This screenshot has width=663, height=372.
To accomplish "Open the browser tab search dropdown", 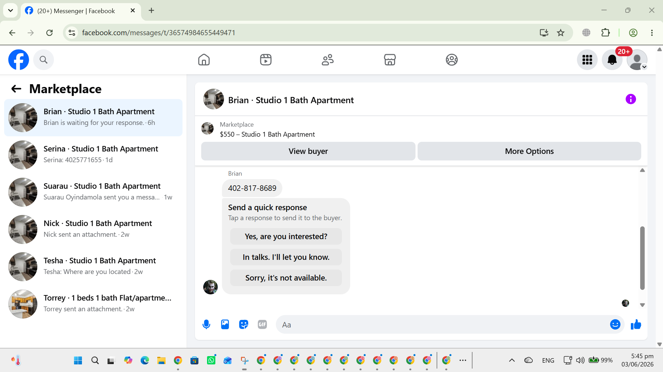I will (10, 10).
